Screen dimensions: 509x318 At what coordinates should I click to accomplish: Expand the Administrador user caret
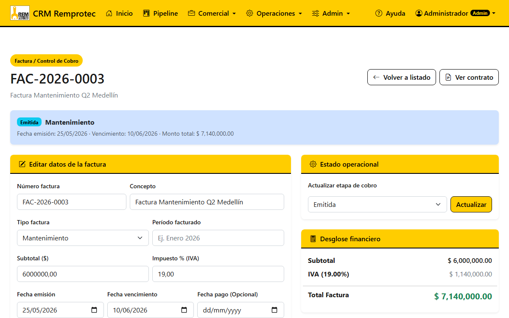pos(494,14)
